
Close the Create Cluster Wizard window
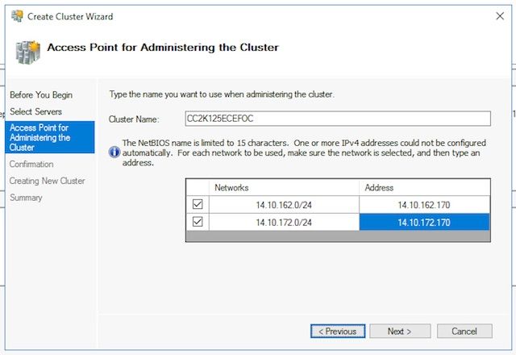point(500,16)
